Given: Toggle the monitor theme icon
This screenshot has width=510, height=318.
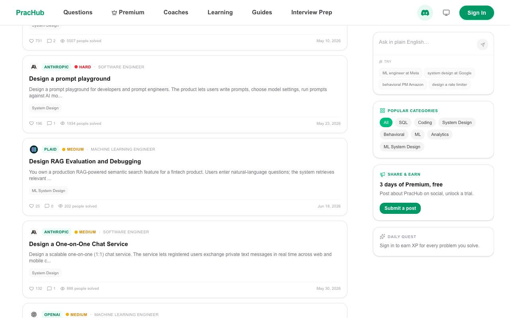Looking at the screenshot, I should click(x=446, y=13).
